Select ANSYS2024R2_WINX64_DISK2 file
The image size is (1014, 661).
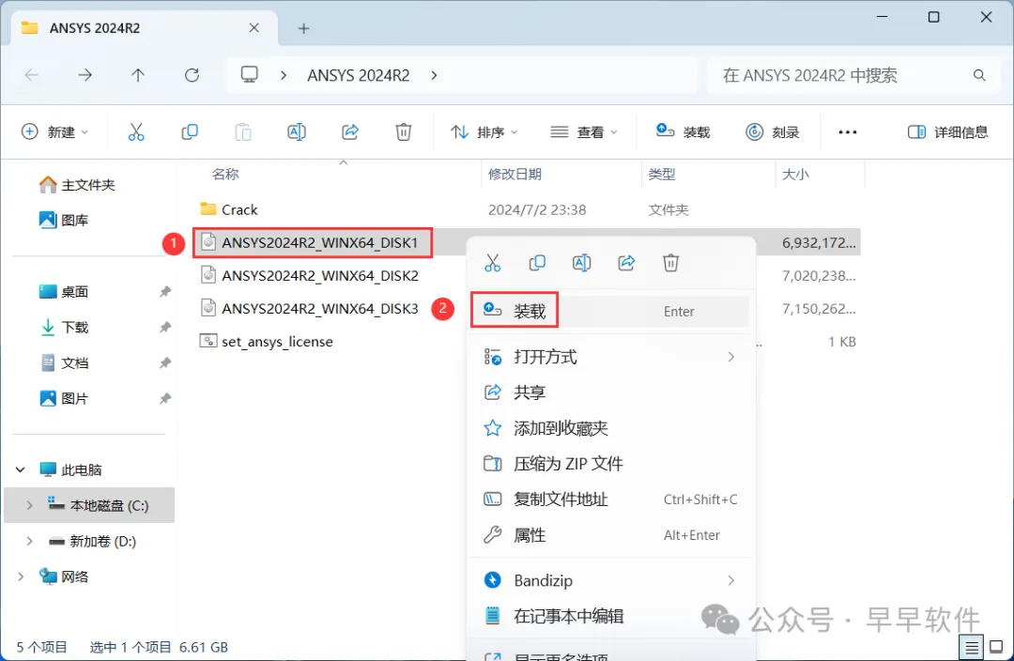pyautogui.click(x=309, y=275)
